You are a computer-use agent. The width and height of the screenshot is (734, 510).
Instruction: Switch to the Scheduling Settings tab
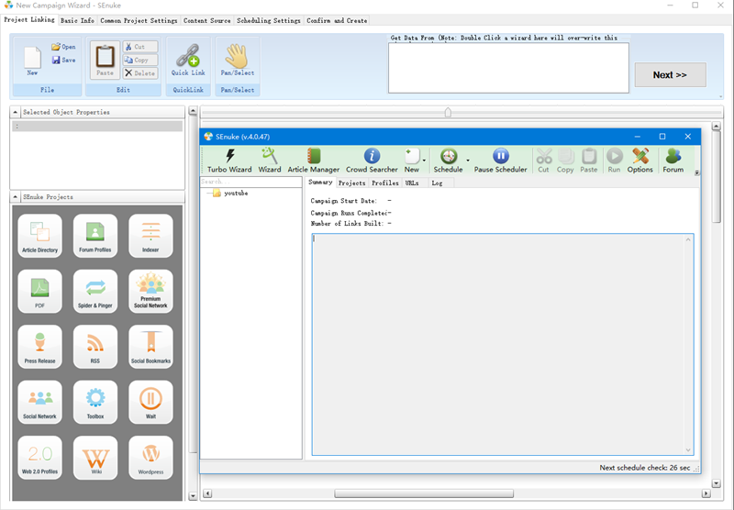point(268,20)
